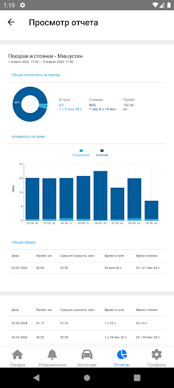The height and width of the screenshot is (388, 174).
Task: Click the Активность по дням heading
Action: click(x=28, y=136)
